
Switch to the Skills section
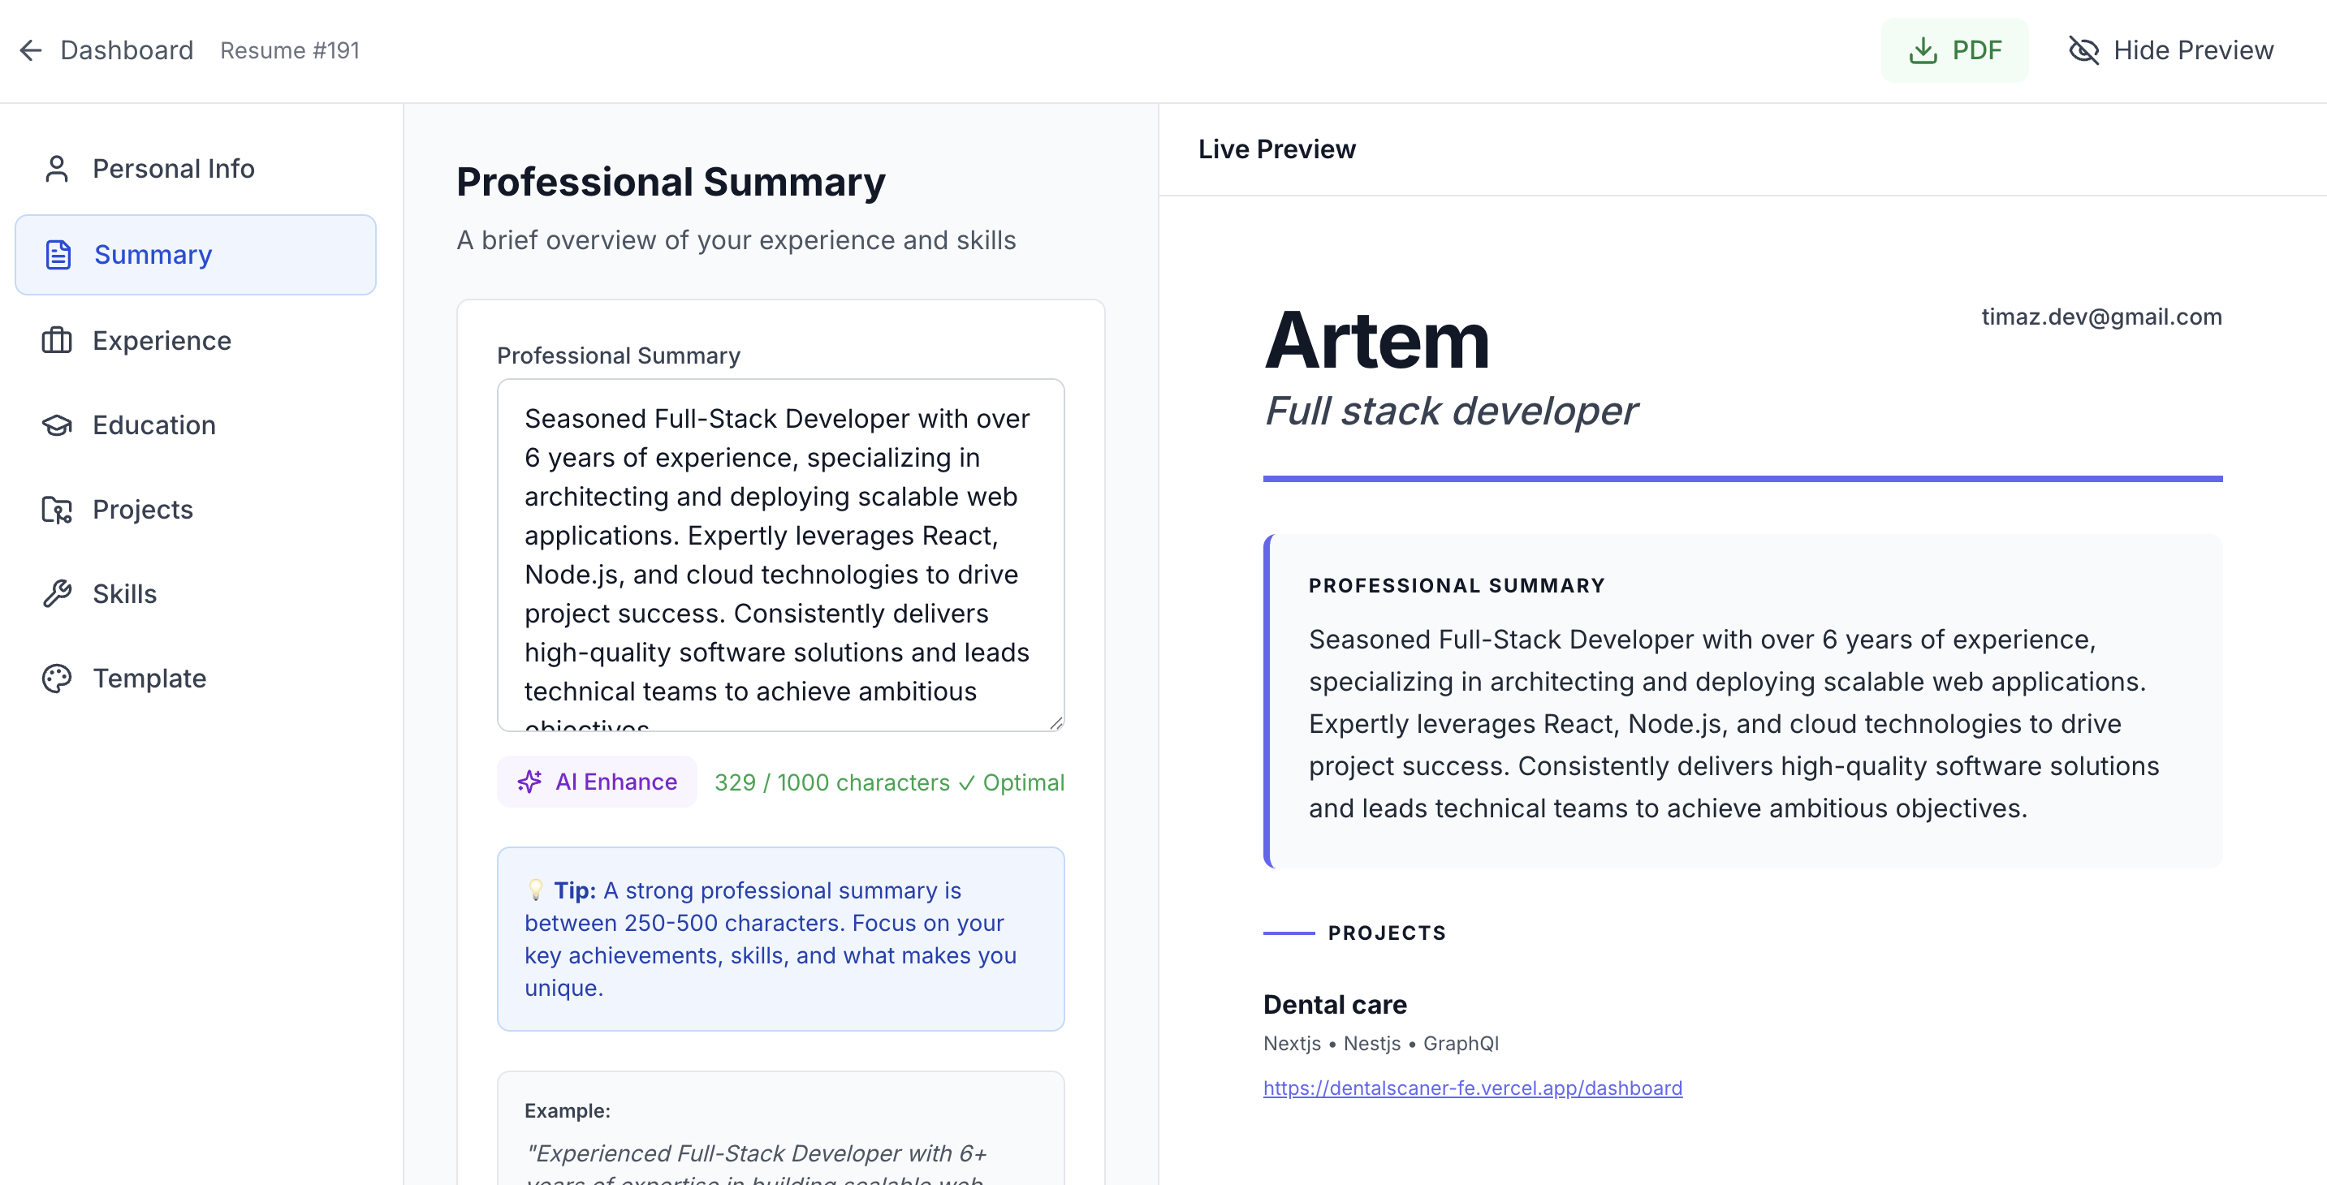(123, 593)
